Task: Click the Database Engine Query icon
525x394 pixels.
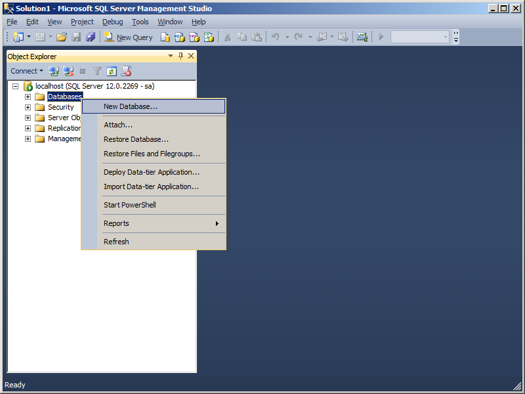Action: coord(166,37)
